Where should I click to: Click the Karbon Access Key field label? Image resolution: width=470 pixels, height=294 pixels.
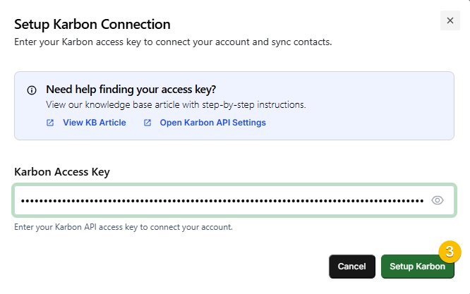pyautogui.click(x=62, y=171)
